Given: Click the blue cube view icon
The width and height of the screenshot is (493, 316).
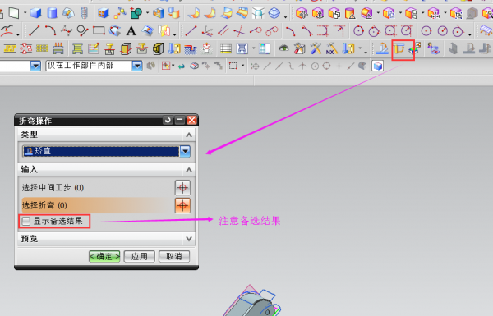Looking at the screenshot, I should click(377, 66).
